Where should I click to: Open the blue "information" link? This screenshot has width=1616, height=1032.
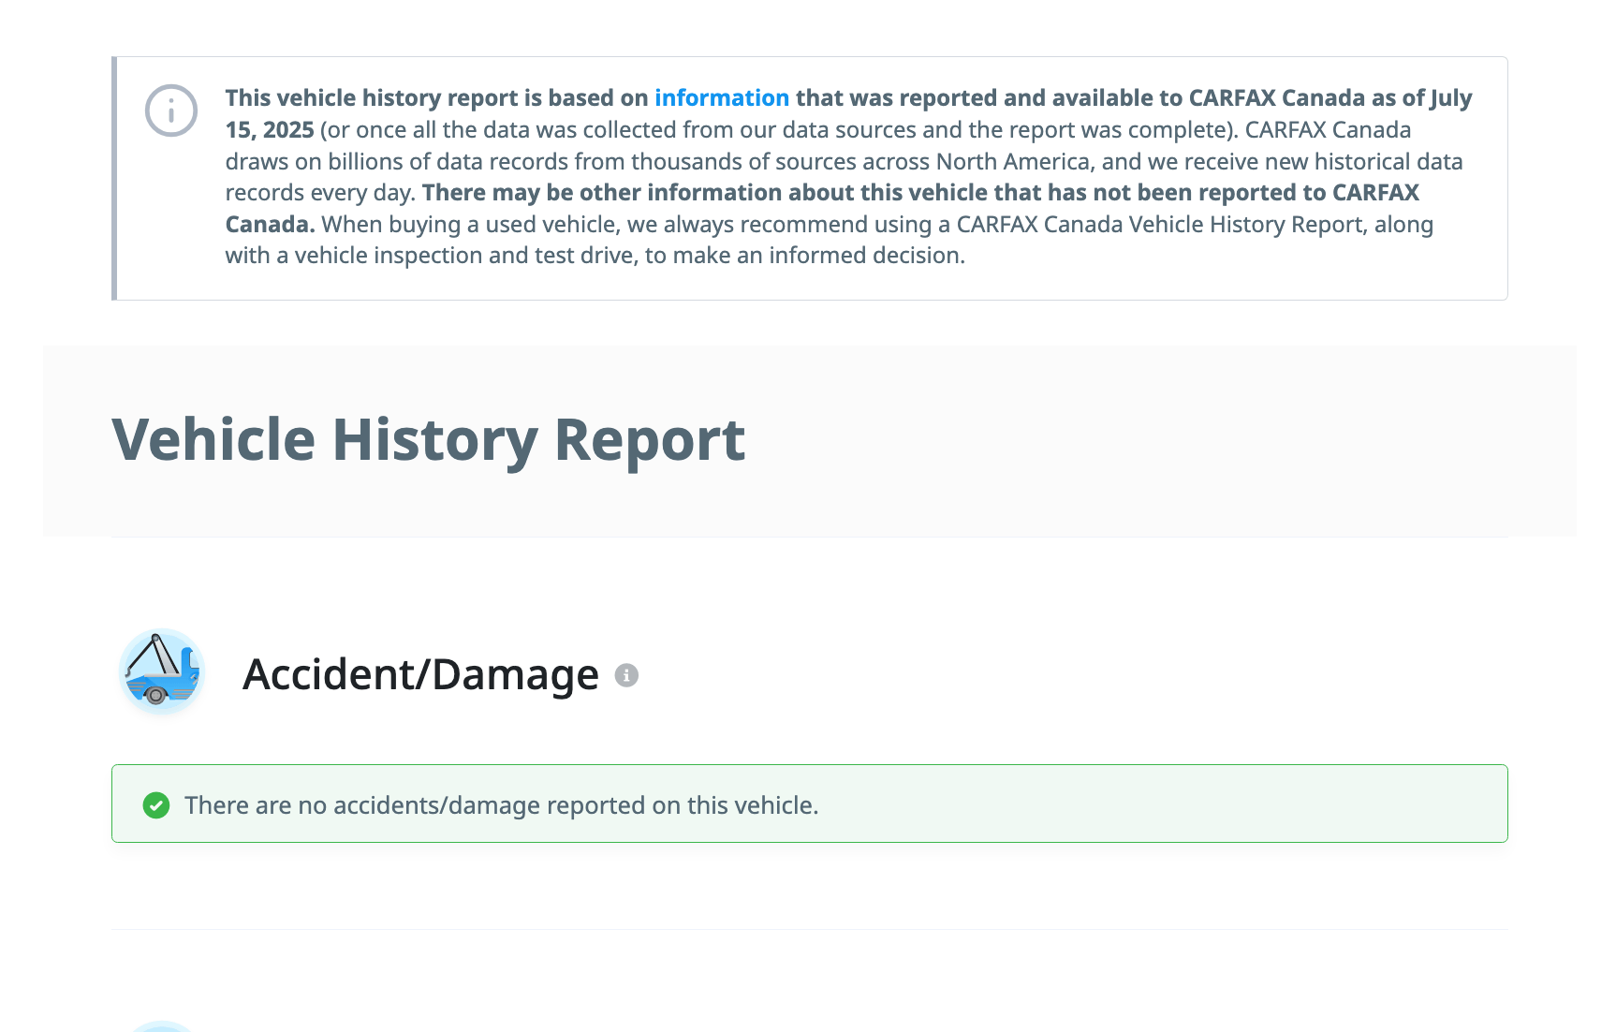721,98
